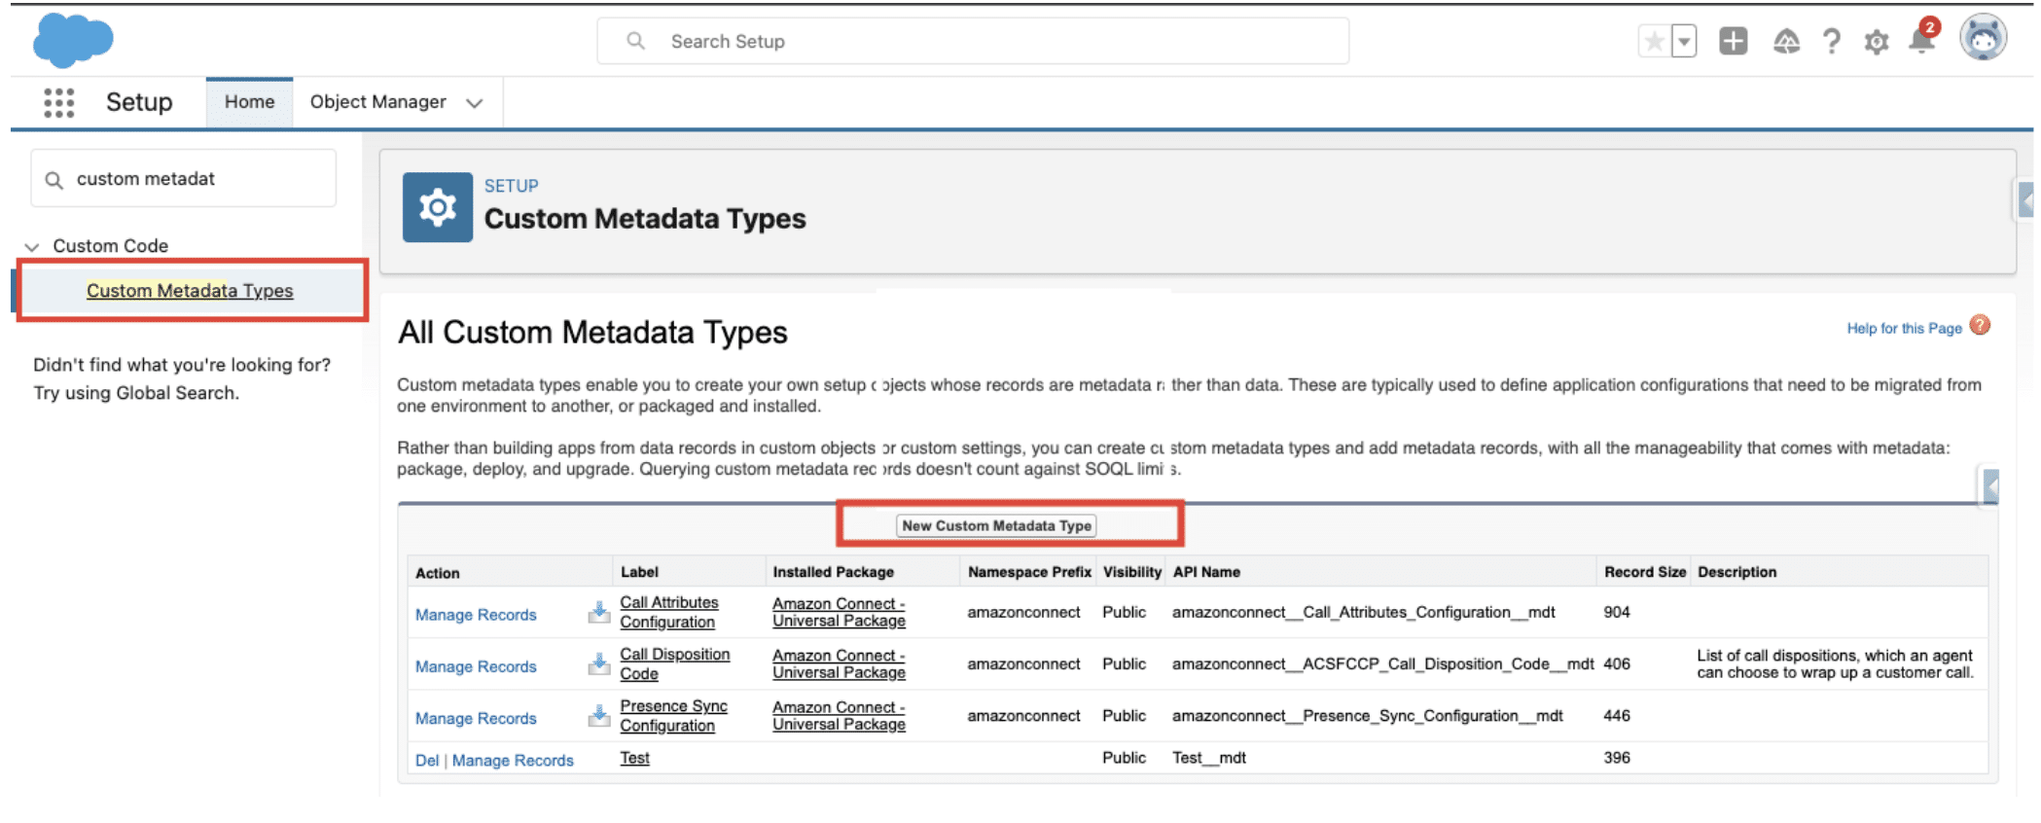Expand the favorites list dropdown arrow

[x=1684, y=42]
